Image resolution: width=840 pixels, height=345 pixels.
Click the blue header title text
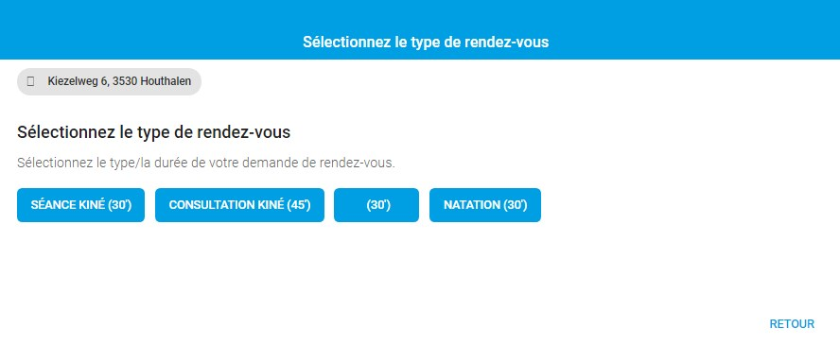(426, 43)
